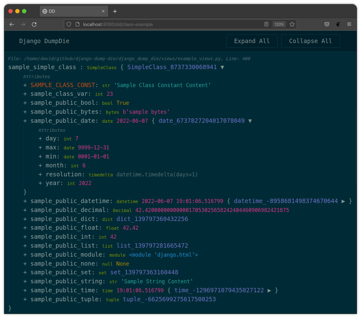Toggle reader view icon in address bar
361x318 pixels.
(x=266, y=24)
